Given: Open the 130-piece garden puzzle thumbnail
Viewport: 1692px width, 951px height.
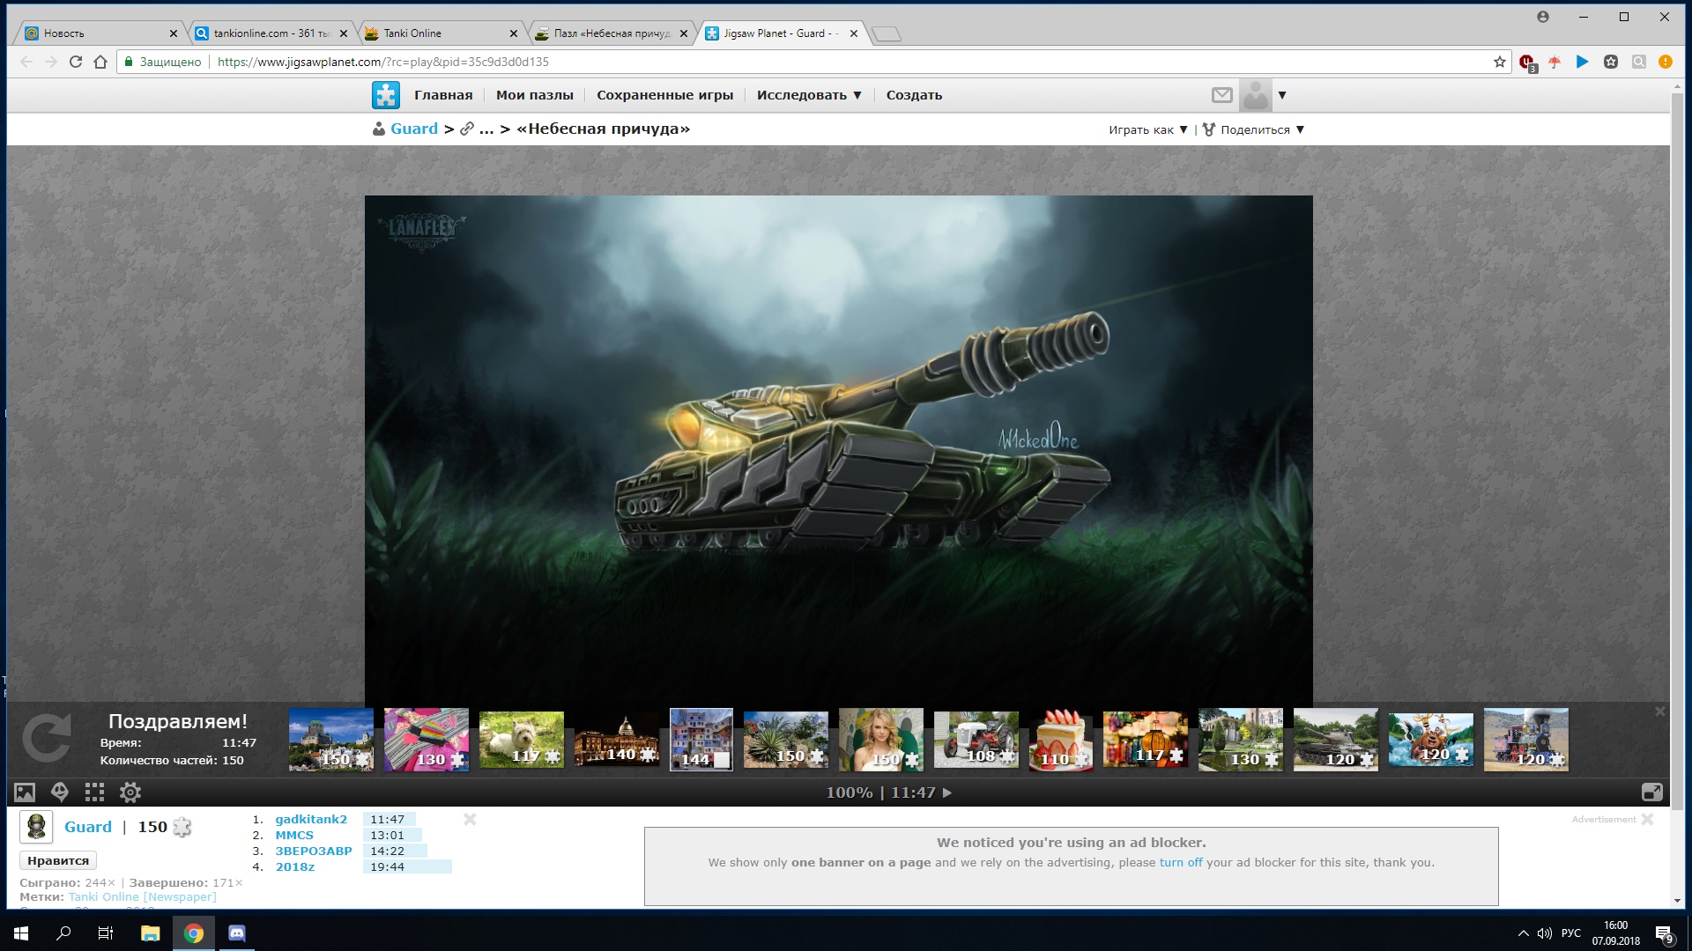Looking at the screenshot, I should coord(1241,740).
